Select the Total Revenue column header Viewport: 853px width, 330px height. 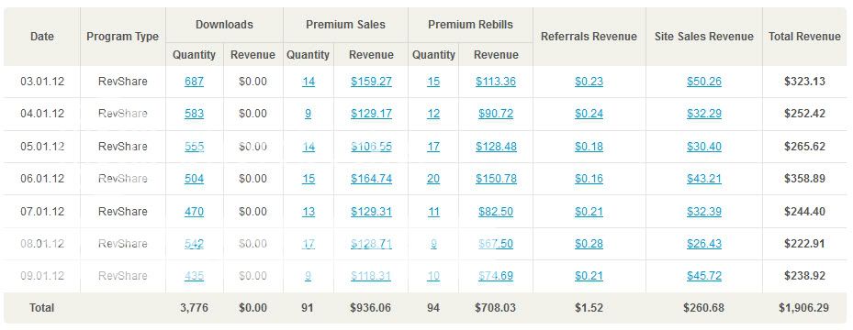click(x=804, y=37)
